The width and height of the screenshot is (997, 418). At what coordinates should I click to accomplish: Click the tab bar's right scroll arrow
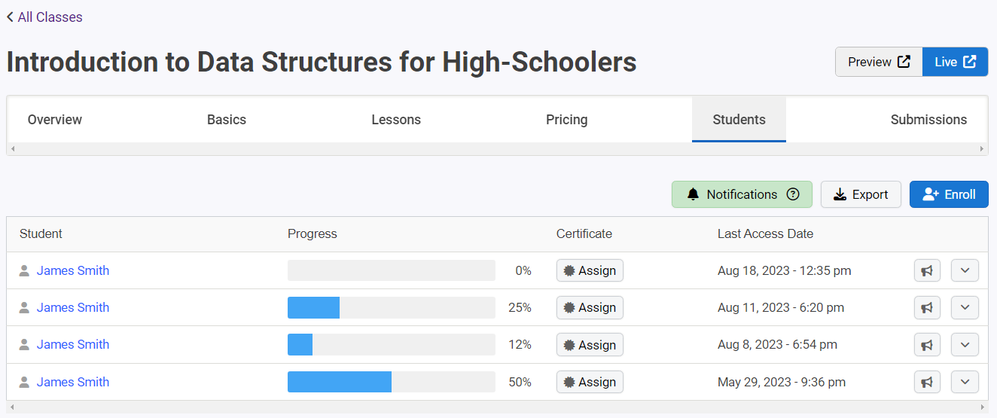pyautogui.click(x=982, y=149)
